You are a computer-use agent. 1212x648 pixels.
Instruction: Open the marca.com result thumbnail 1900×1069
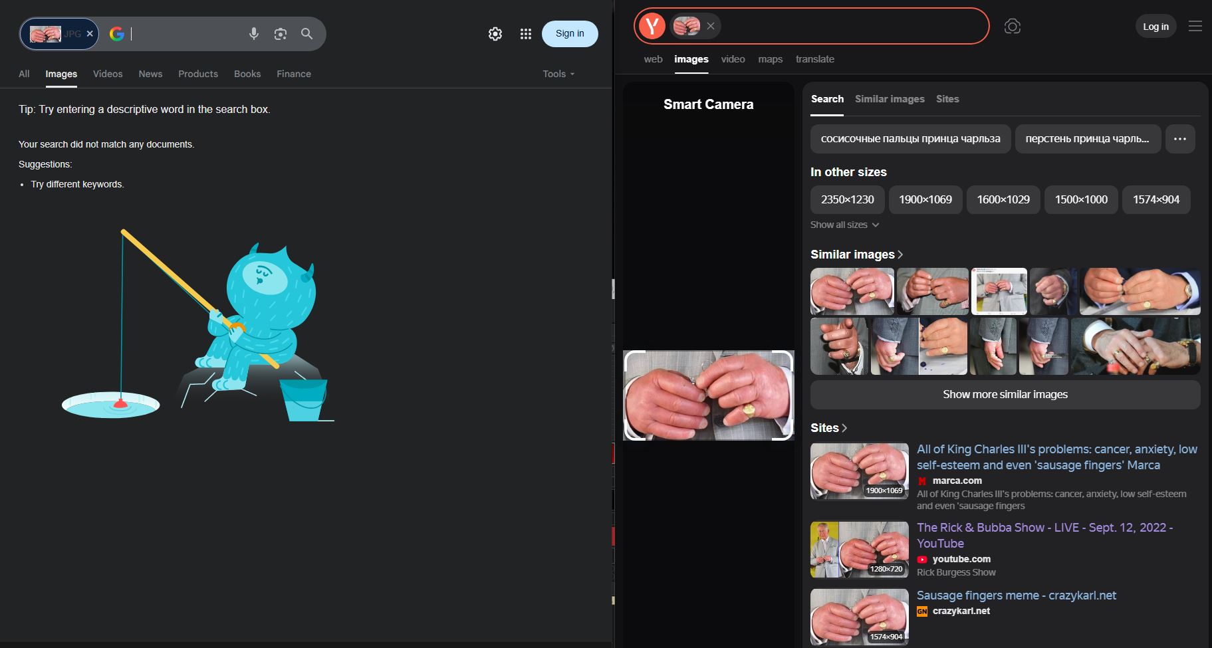click(860, 471)
